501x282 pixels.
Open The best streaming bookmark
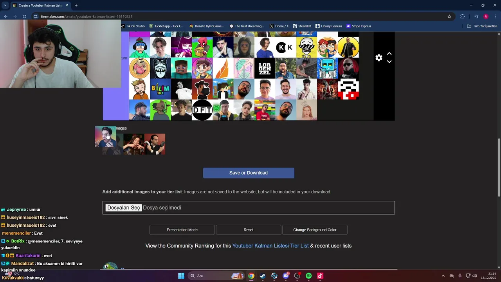247,26
